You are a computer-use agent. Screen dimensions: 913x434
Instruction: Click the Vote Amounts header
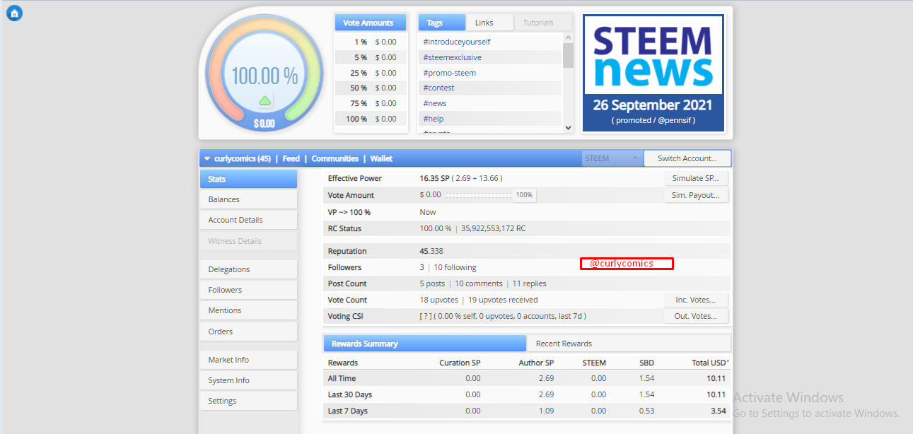pos(370,23)
